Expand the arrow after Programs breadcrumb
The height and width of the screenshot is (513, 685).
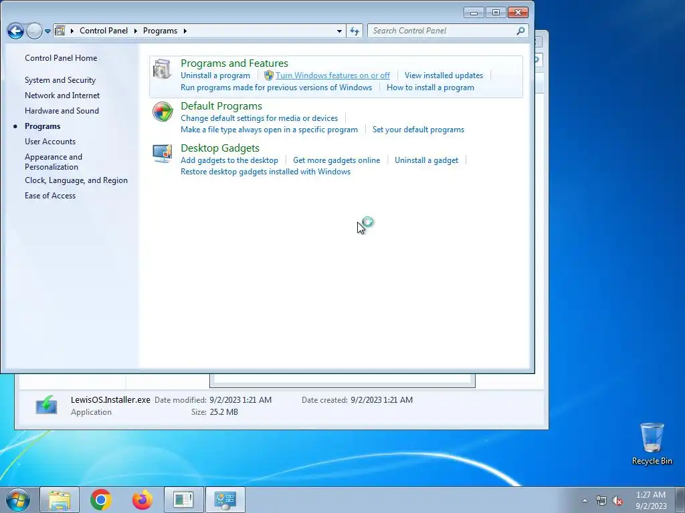coord(185,31)
